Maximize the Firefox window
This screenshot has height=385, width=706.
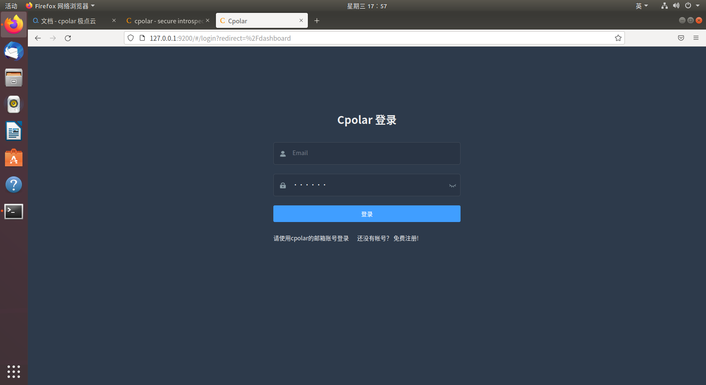pos(691,20)
